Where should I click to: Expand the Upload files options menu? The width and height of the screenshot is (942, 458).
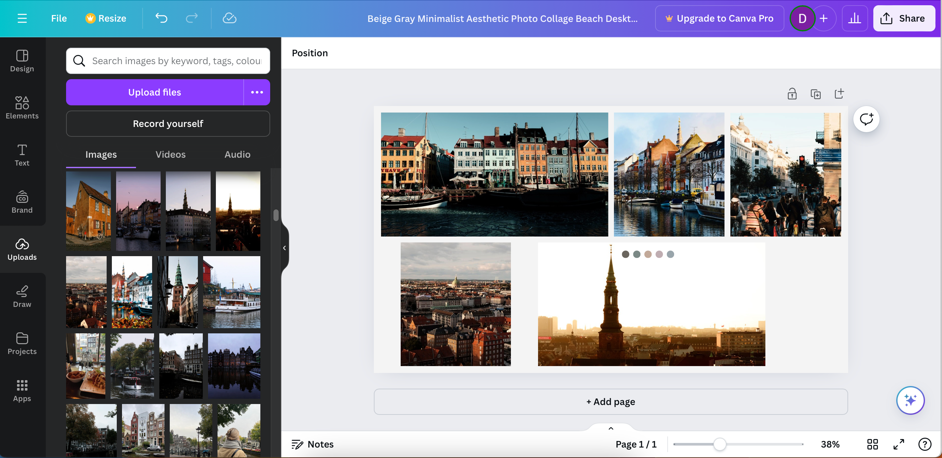(x=256, y=92)
